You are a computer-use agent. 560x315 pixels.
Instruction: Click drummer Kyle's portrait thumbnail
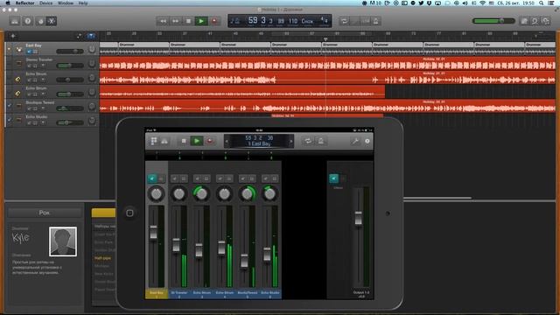pyautogui.click(x=63, y=241)
